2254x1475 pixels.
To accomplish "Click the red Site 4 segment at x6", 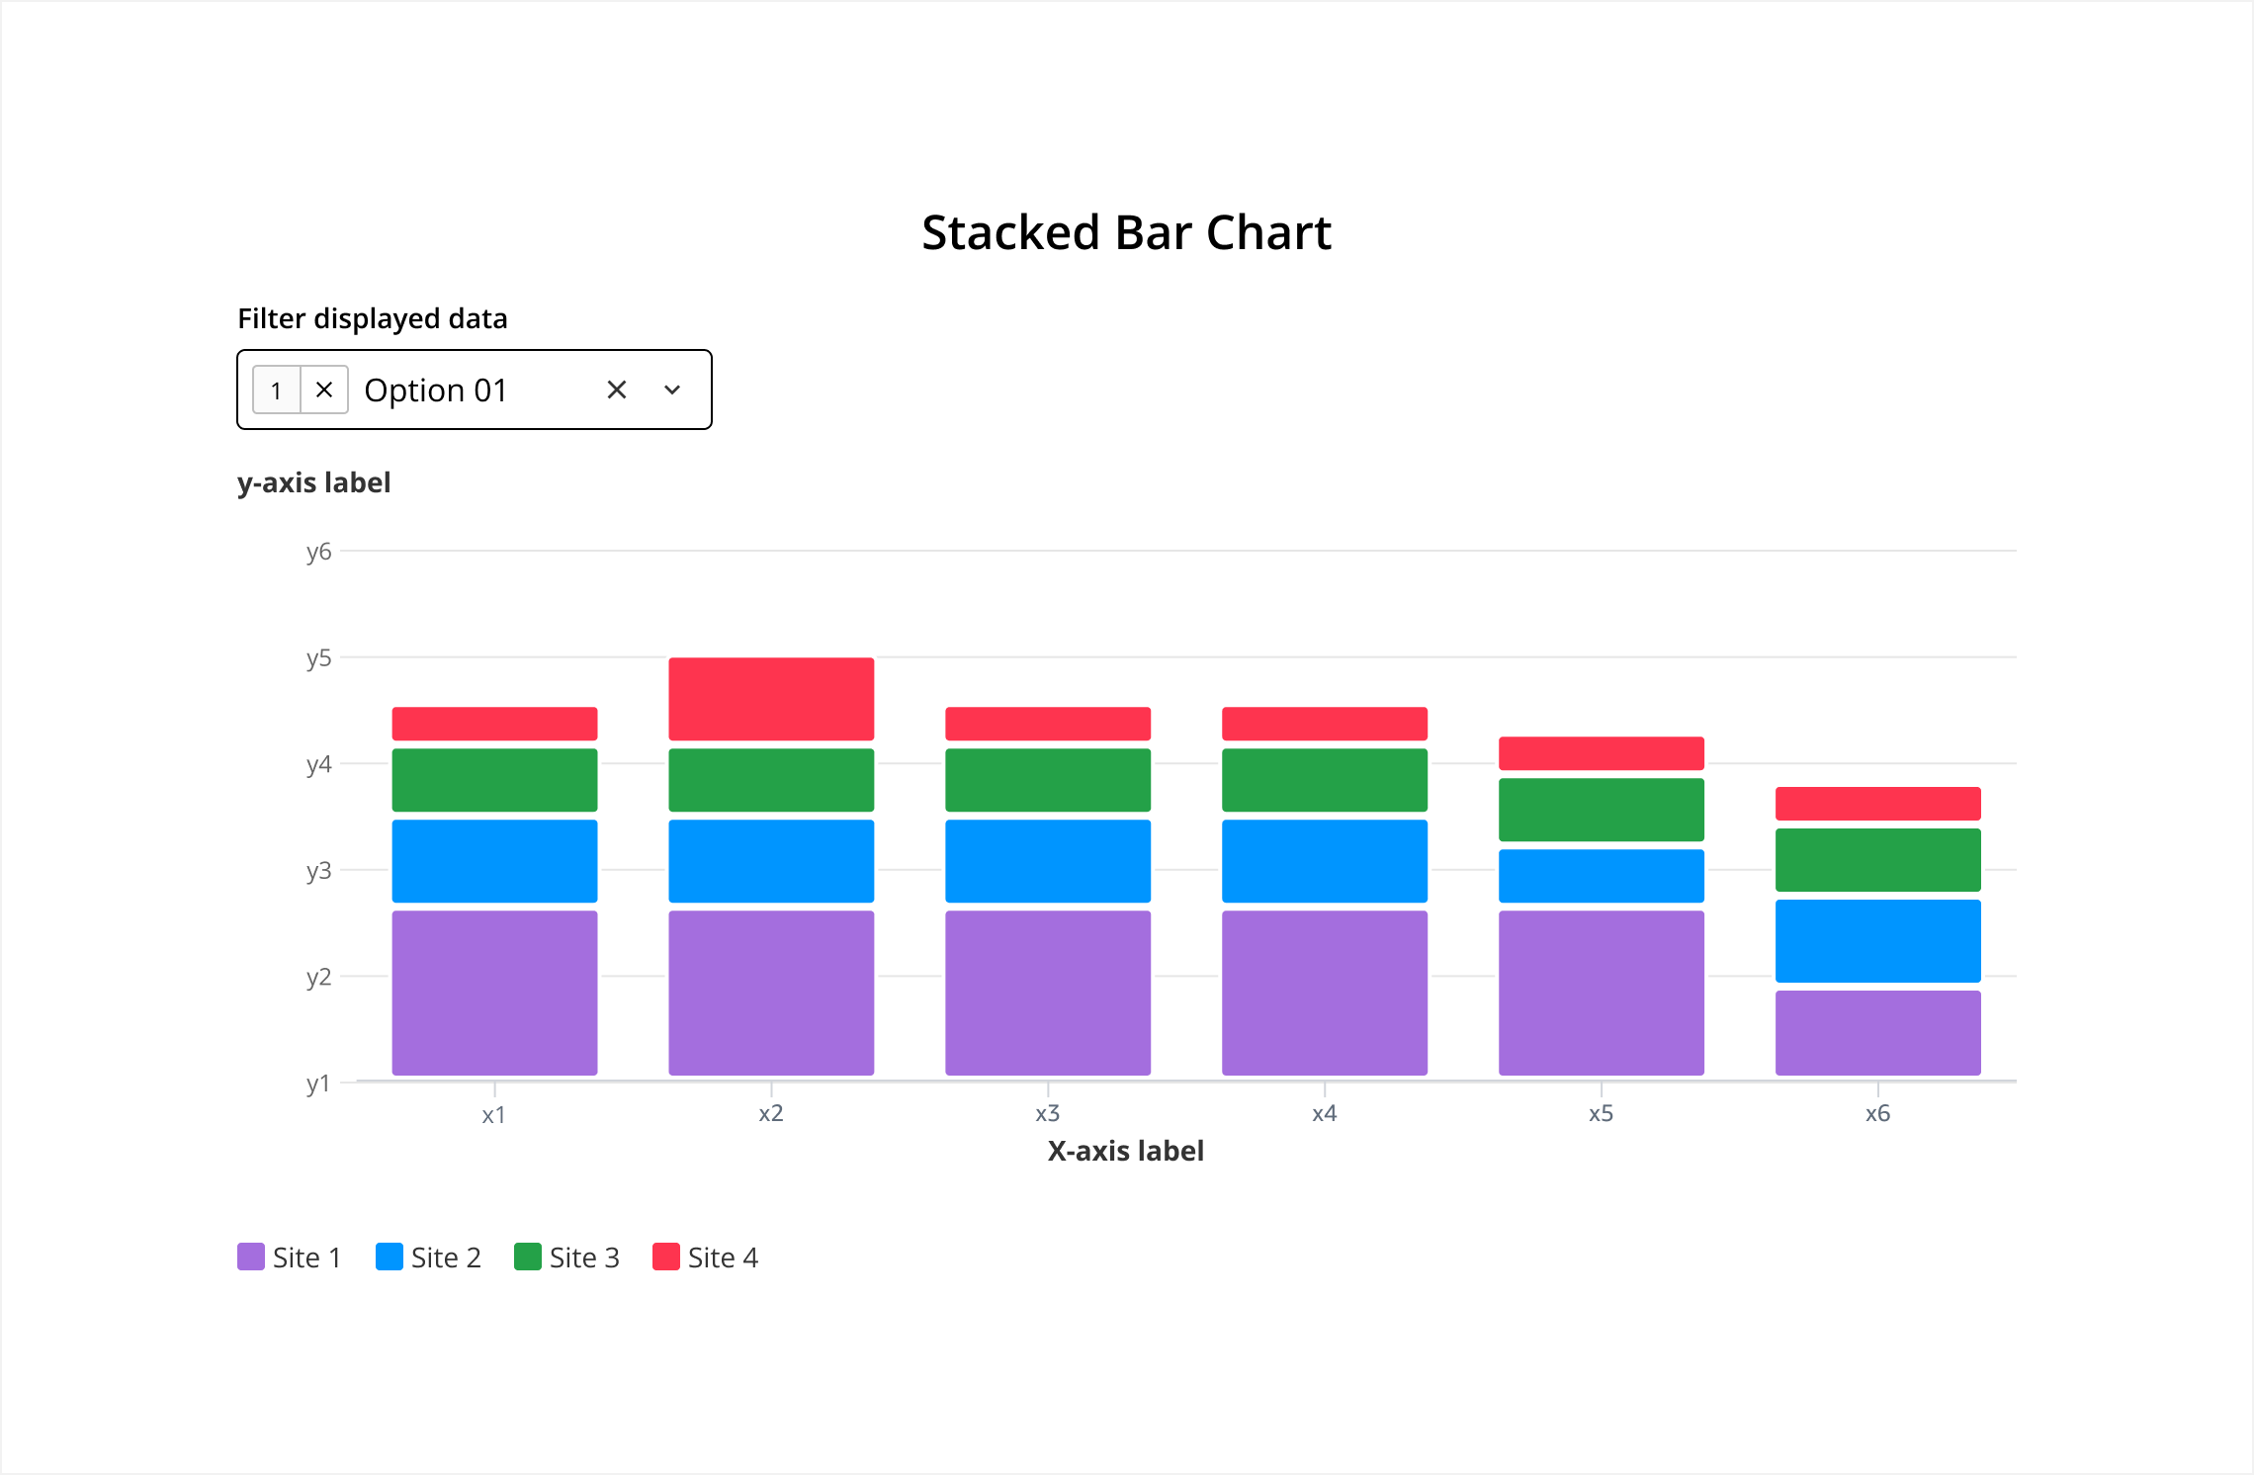I will (1878, 804).
